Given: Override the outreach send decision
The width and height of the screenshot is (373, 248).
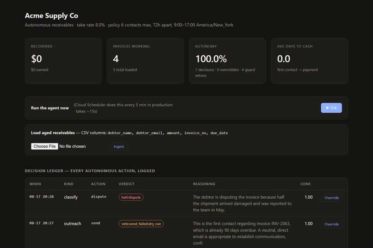Looking at the screenshot, I should [332, 224].
